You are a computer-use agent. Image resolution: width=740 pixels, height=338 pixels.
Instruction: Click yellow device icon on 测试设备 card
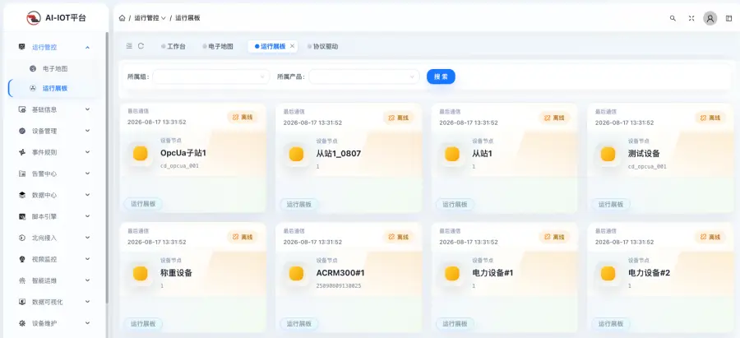click(608, 154)
